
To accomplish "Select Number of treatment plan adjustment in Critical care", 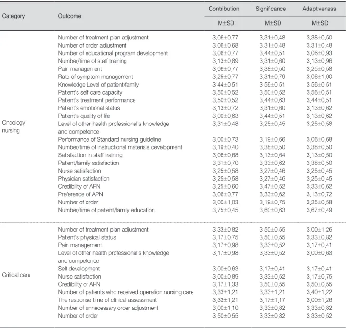I will click(103, 230).
